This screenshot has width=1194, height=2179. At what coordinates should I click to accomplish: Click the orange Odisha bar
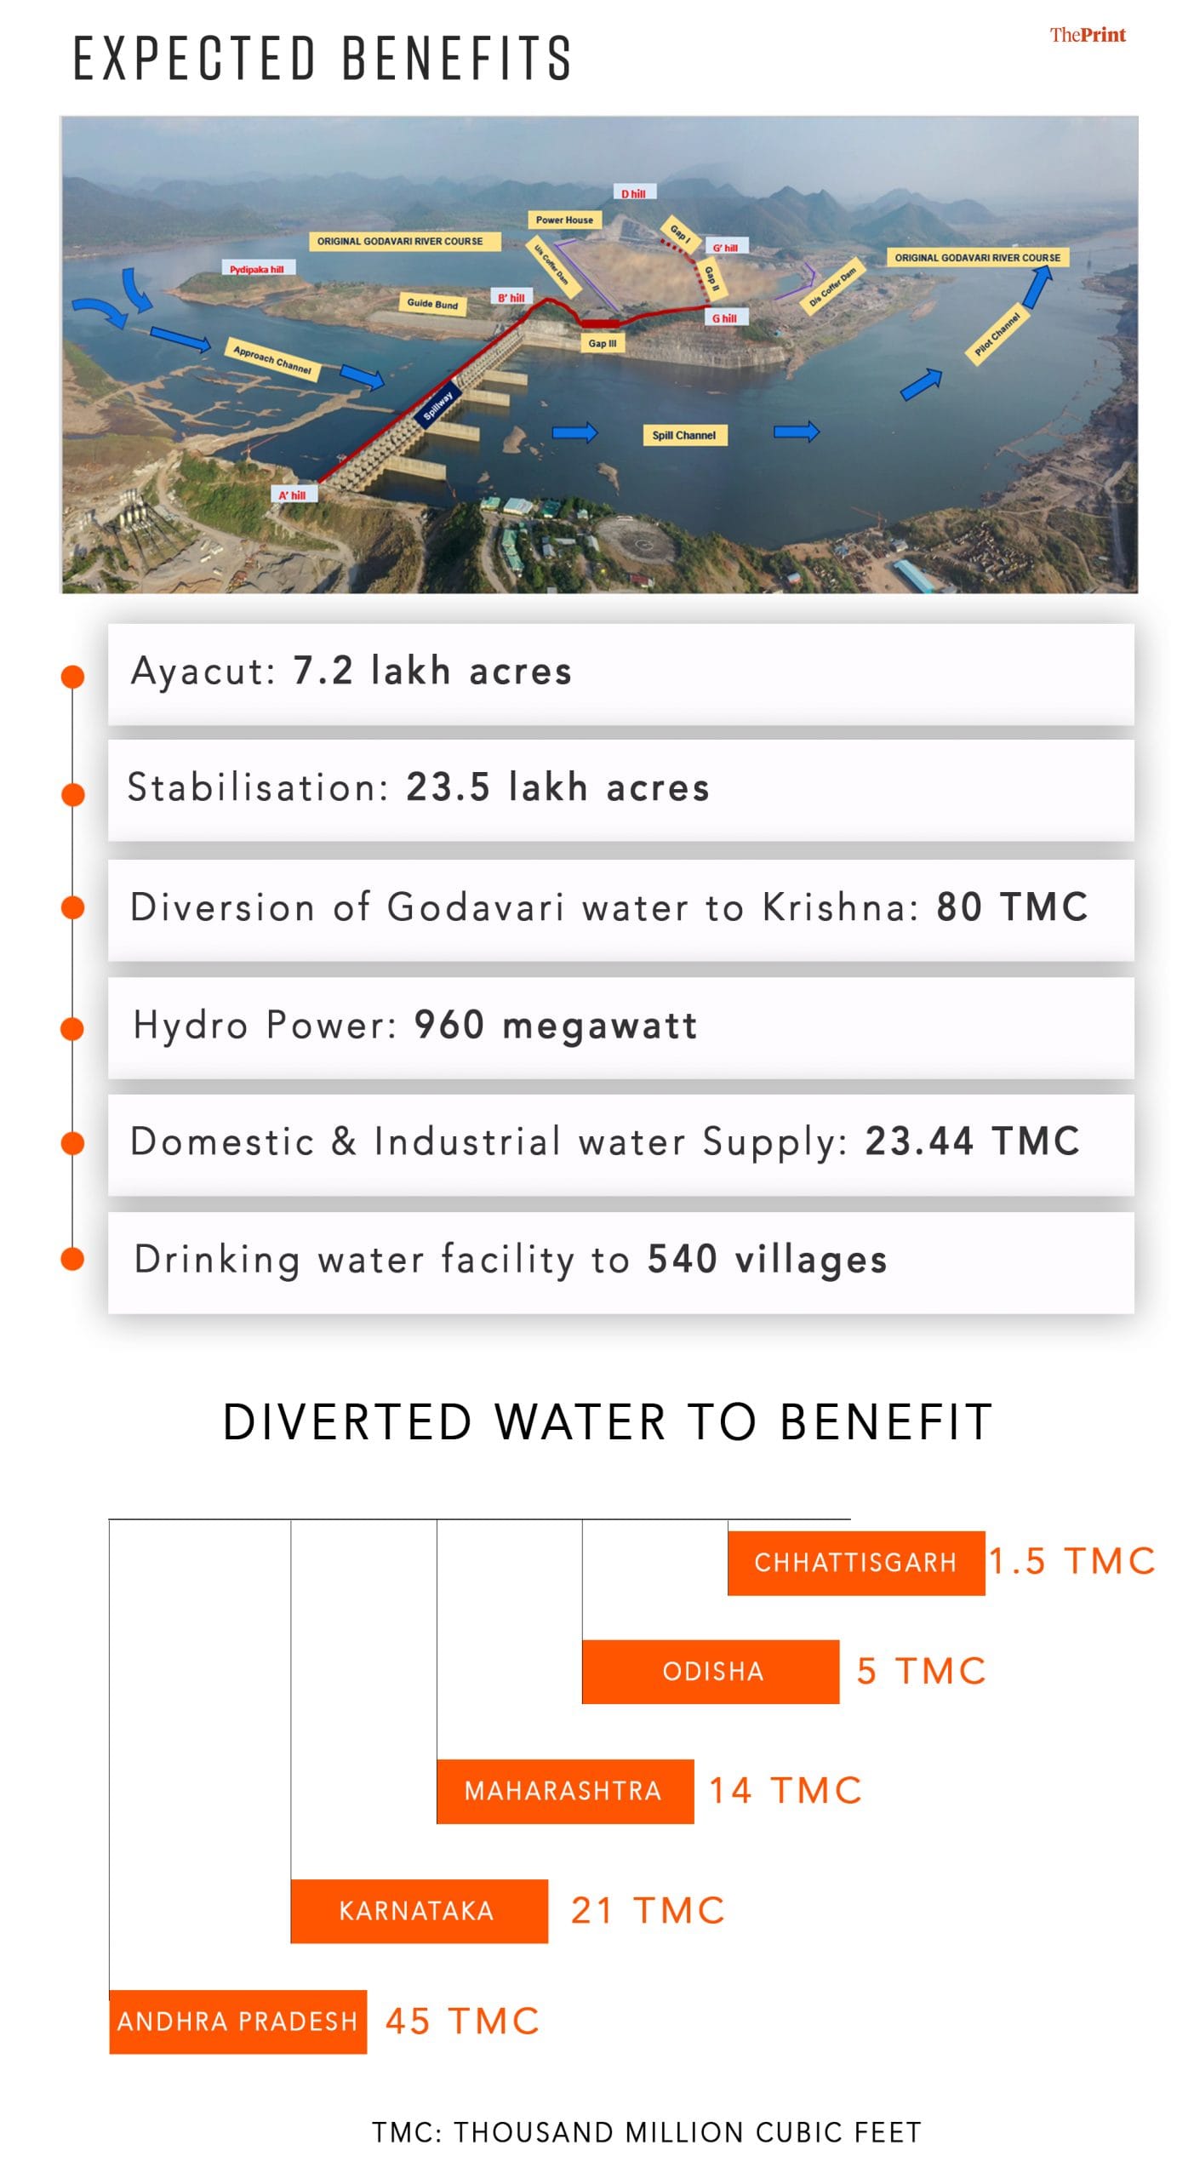coord(711,1671)
